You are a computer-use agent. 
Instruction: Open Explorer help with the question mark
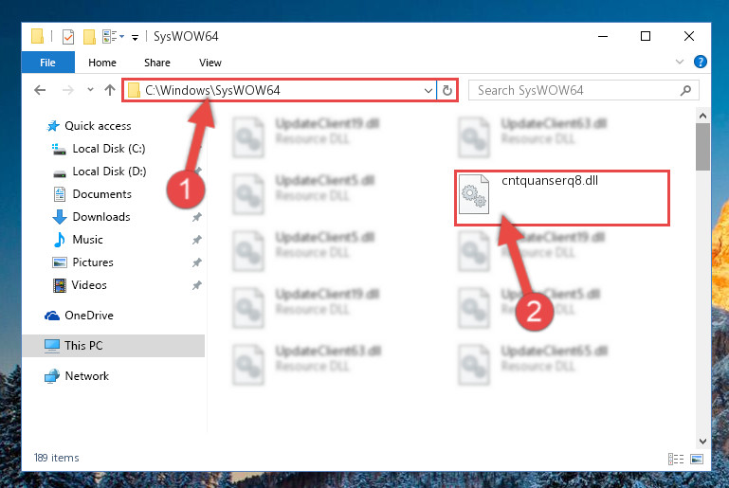[701, 62]
